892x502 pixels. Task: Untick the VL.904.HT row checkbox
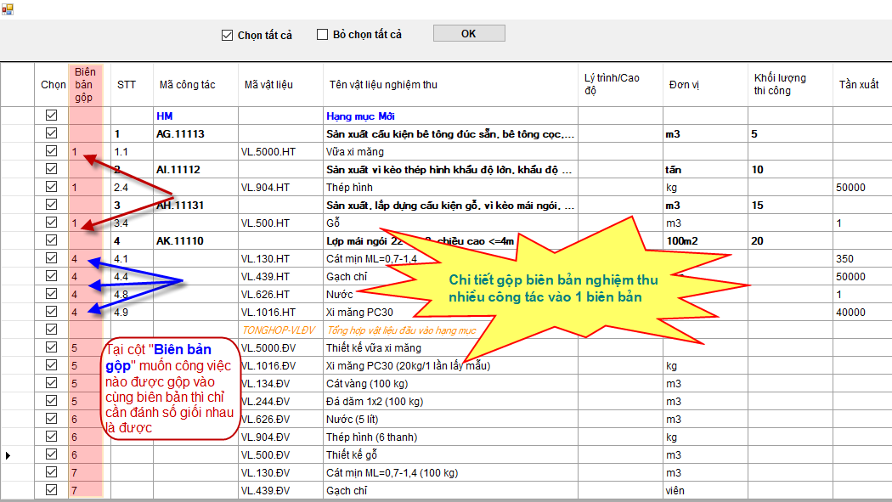click(51, 187)
